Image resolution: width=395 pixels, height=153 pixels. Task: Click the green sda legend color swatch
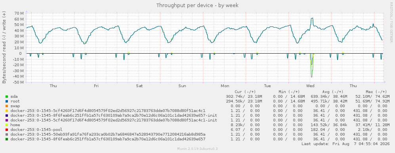click(x=7, y=97)
